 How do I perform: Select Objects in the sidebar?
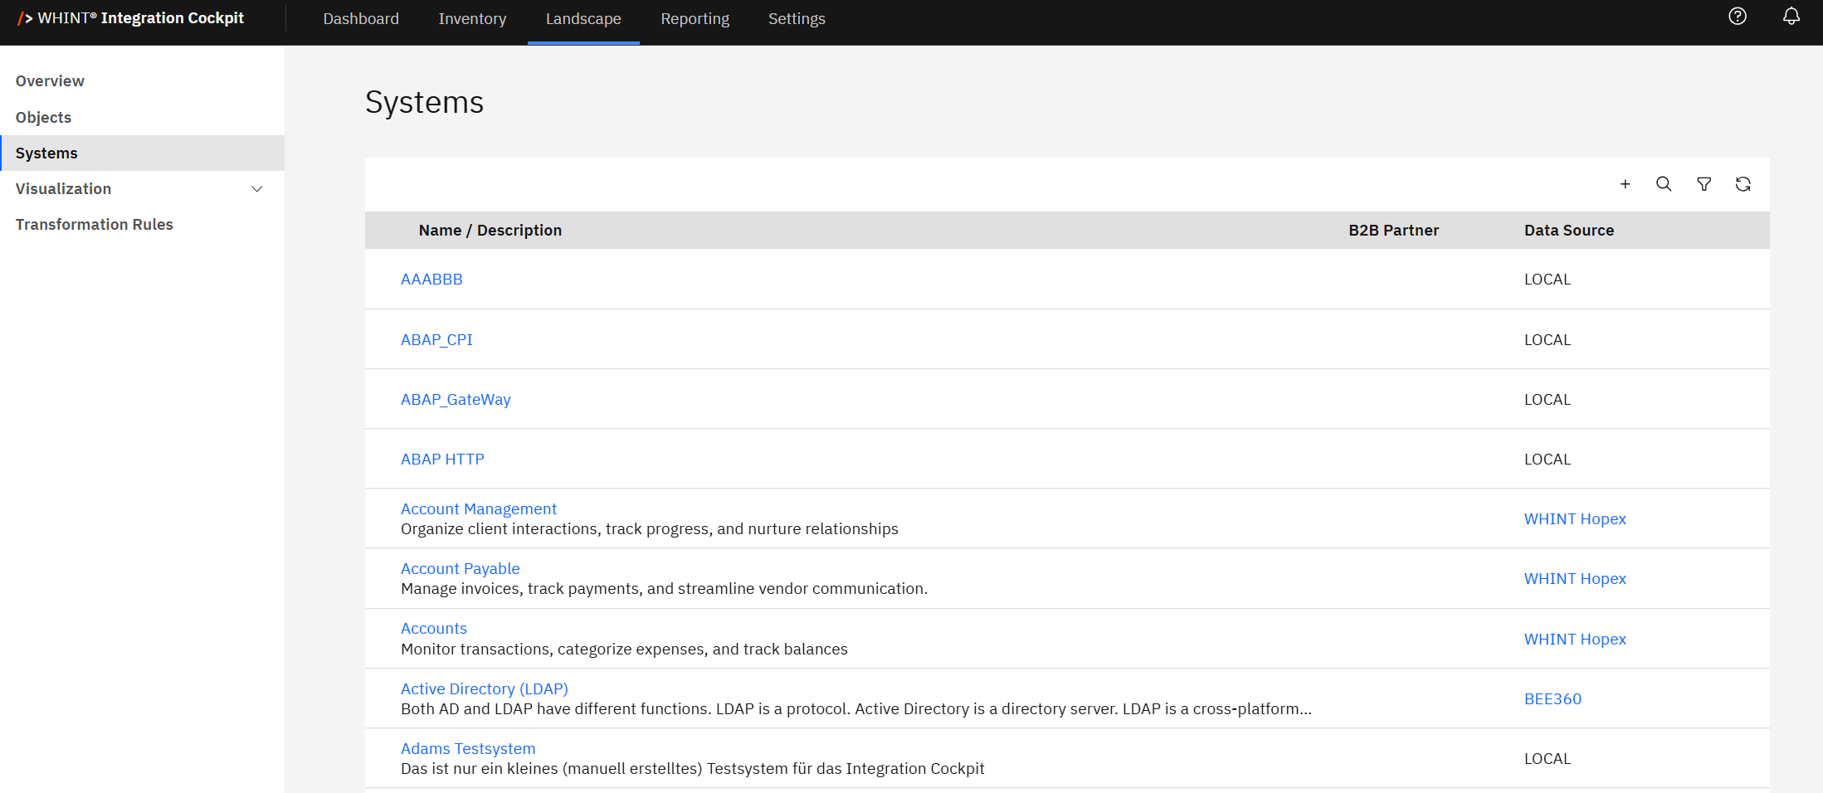[x=43, y=118]
